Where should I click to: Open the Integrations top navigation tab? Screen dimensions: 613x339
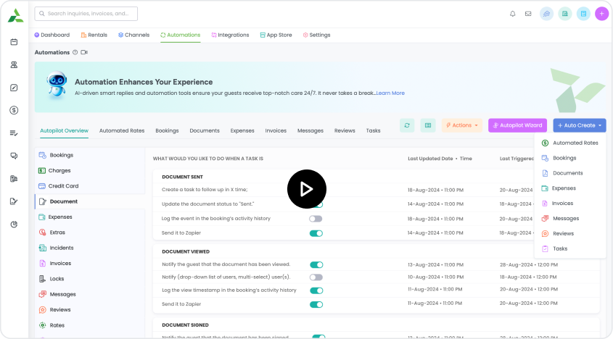click(230, 35)
